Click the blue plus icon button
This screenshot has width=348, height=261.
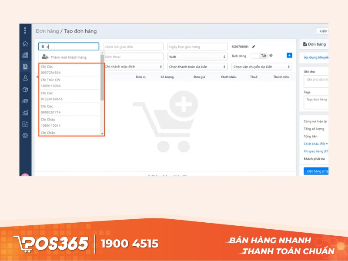pos(289,56)
